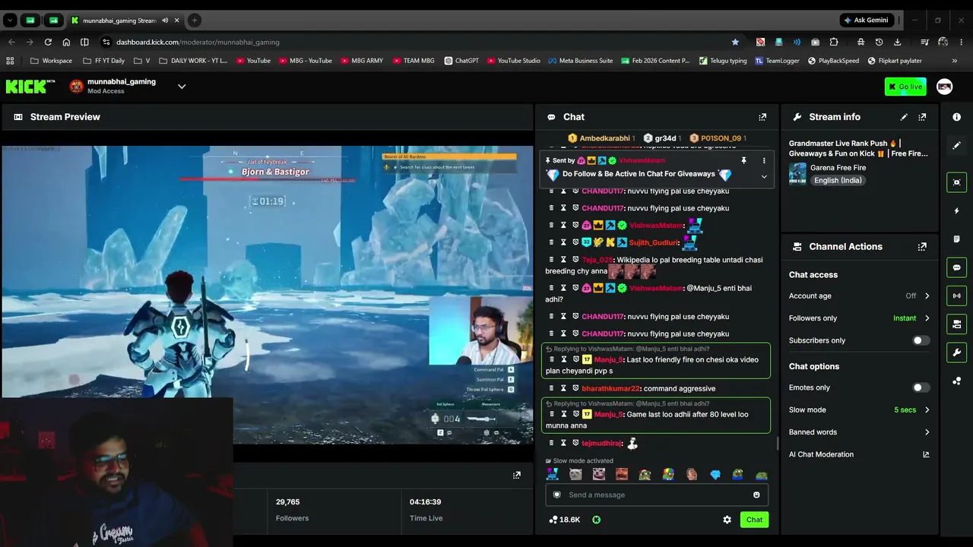Image resolution: width=973 pixels, height=547 pixels.
Task: Click the chat panel scrollbar
Action: [x=776, y=444]
